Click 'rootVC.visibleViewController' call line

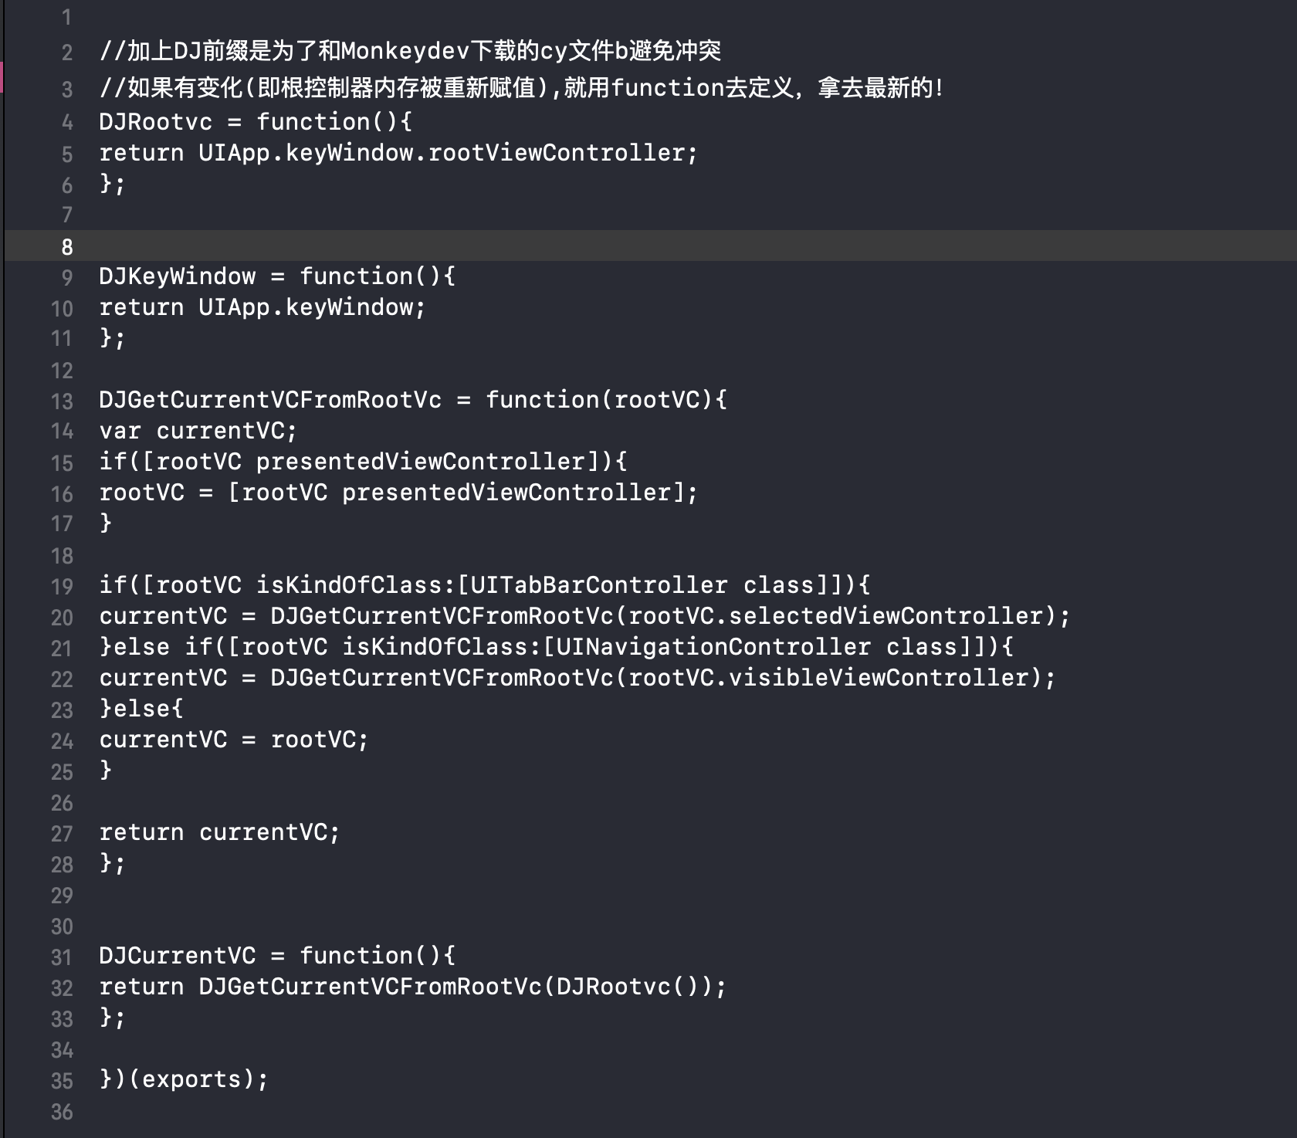pos(577,677)
